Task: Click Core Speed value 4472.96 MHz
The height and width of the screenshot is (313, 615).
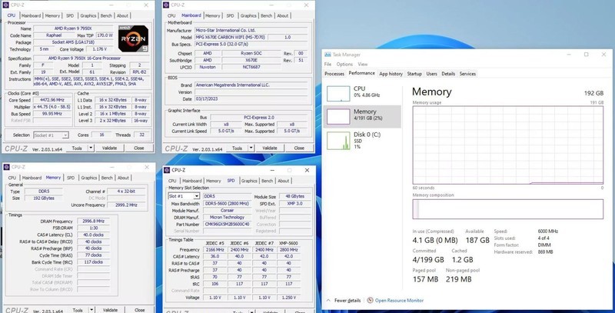Action: pyautogui.click(x=52, y=100)
